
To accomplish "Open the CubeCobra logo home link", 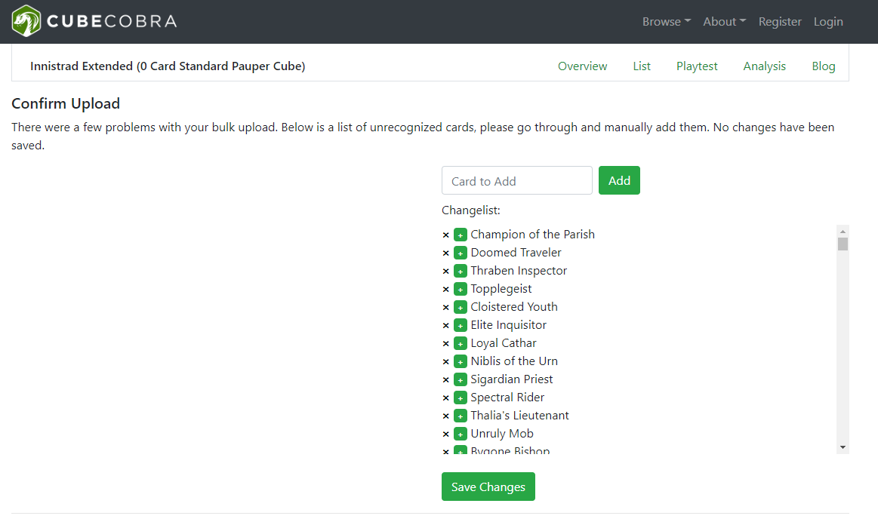I will [94, 21].
